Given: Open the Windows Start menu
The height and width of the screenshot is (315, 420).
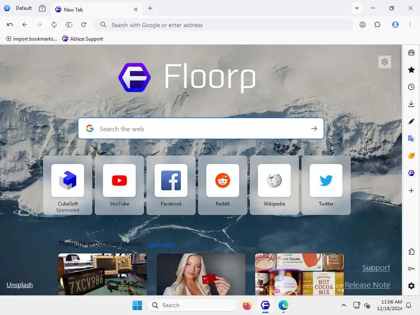Looking at the screenshot, I should click(137, 305).
